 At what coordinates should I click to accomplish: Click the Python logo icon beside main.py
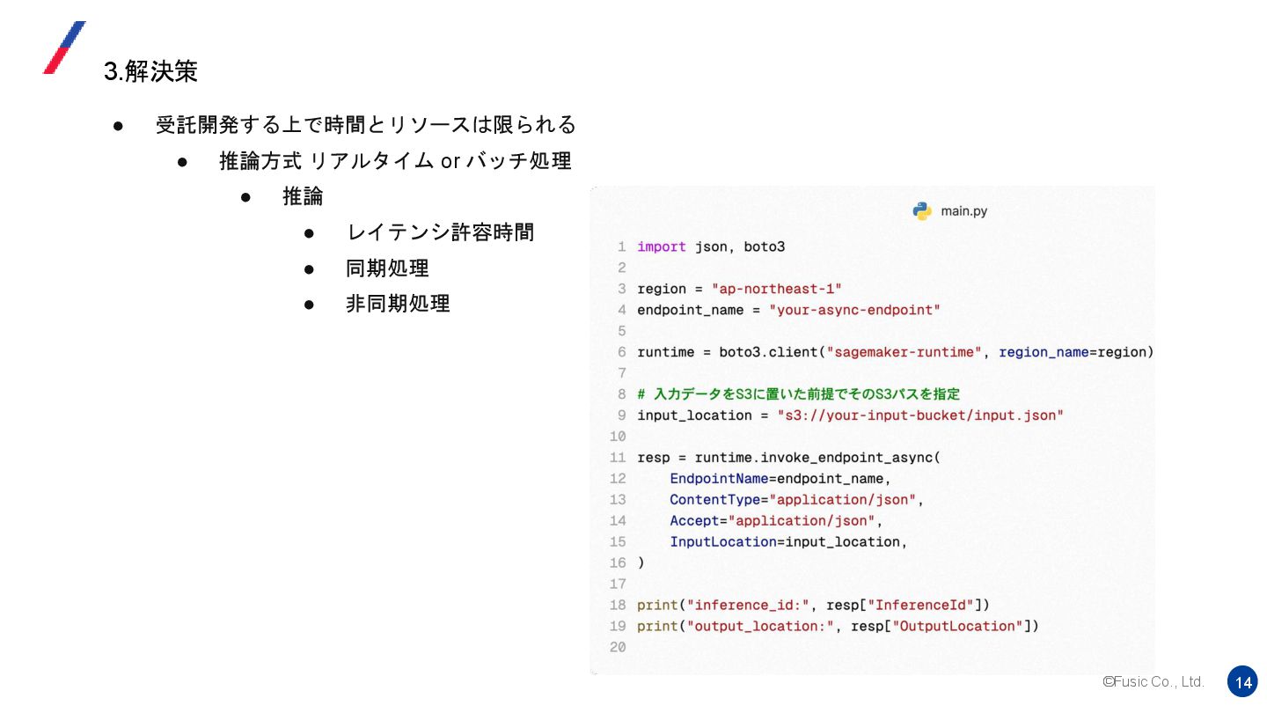922,211
